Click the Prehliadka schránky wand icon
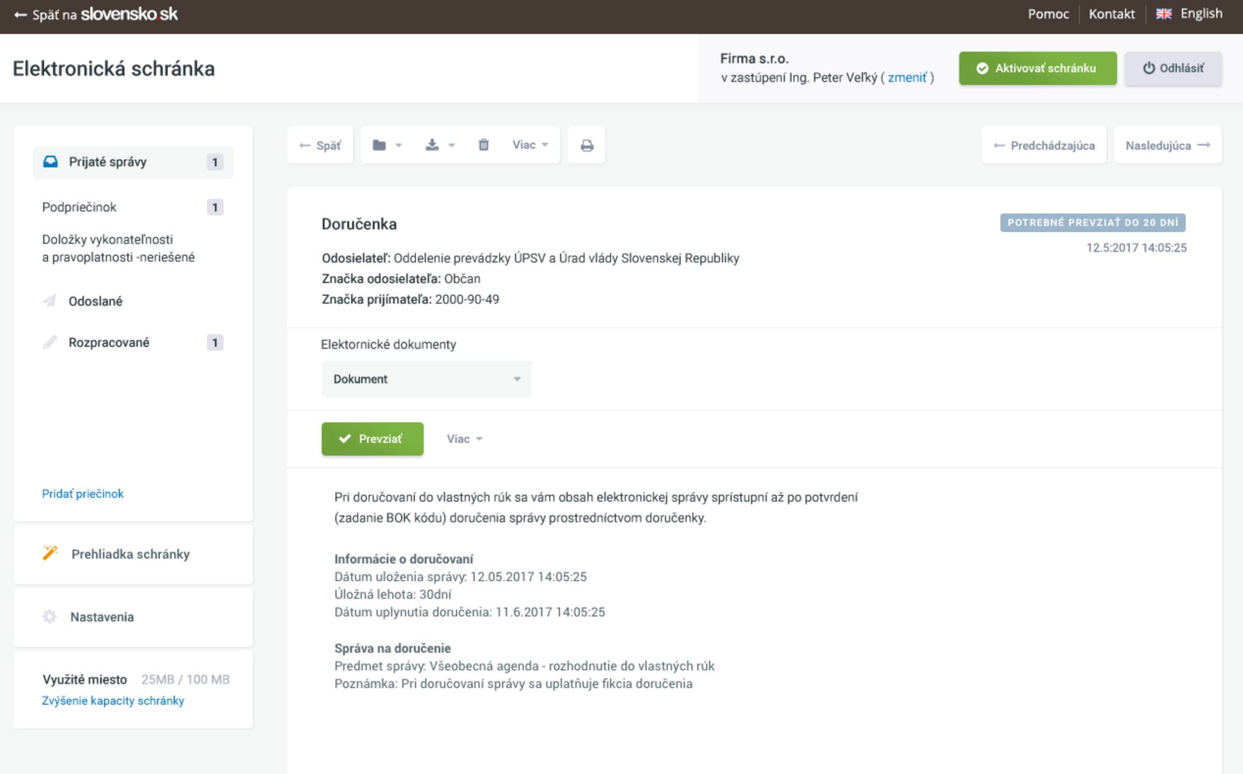This screenshot has height=774, width=1243. point(50,554)
